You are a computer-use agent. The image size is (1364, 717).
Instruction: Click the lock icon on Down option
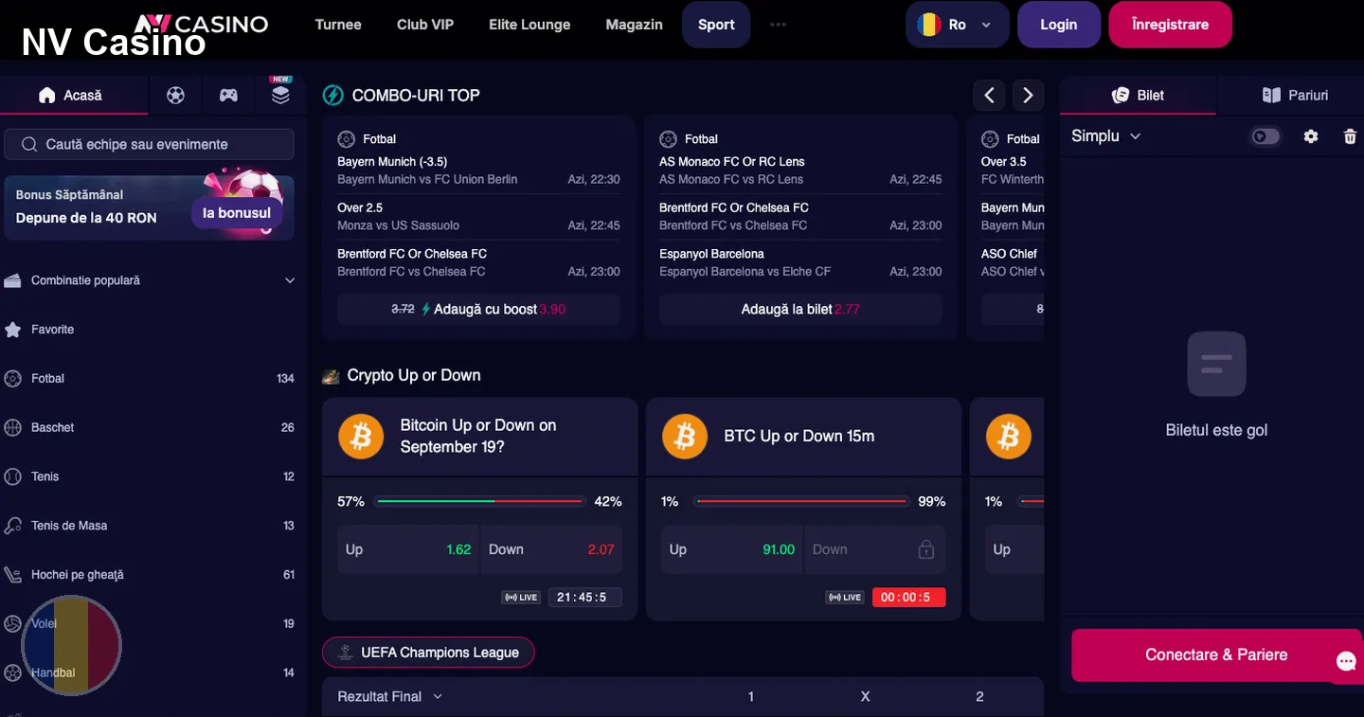[926, 549]
